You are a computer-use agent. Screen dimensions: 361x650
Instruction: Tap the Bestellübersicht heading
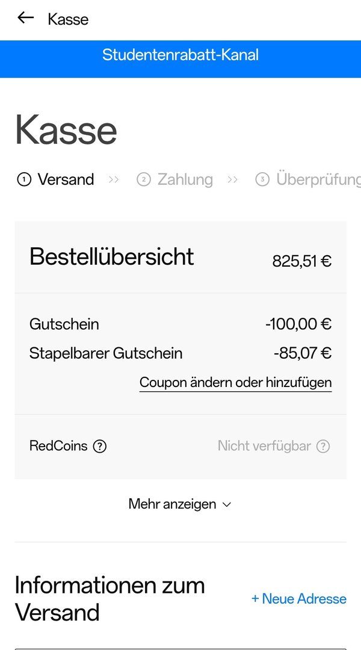[111, 257]
